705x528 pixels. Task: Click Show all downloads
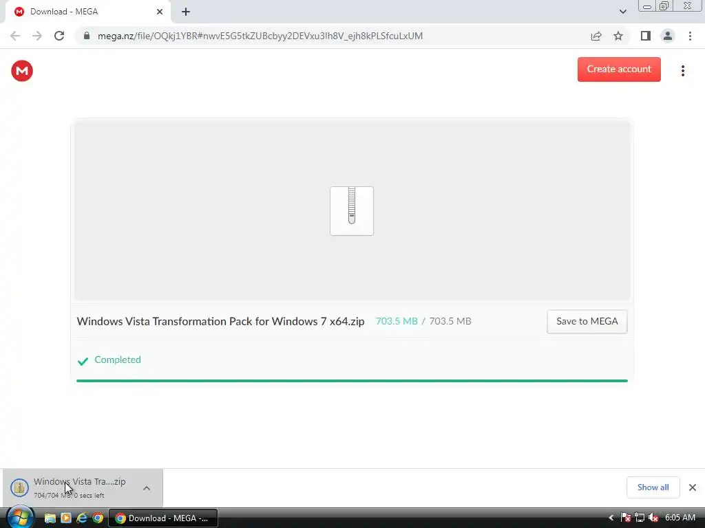tap(653, 487)
